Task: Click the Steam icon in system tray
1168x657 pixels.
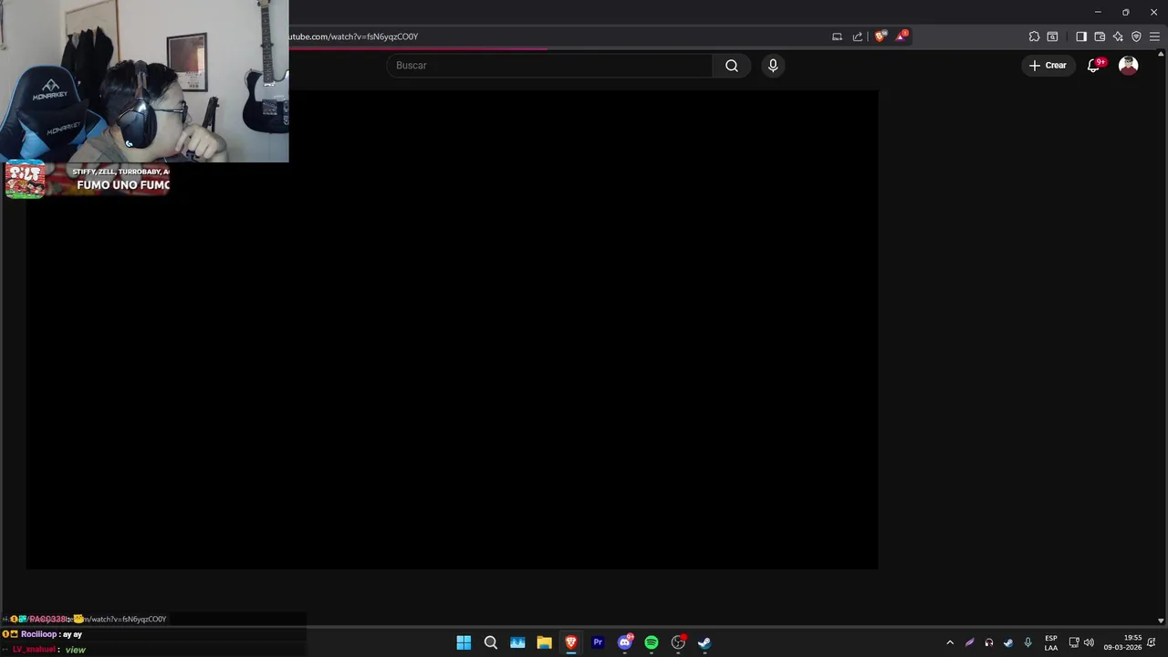Action: point(1008,642)
